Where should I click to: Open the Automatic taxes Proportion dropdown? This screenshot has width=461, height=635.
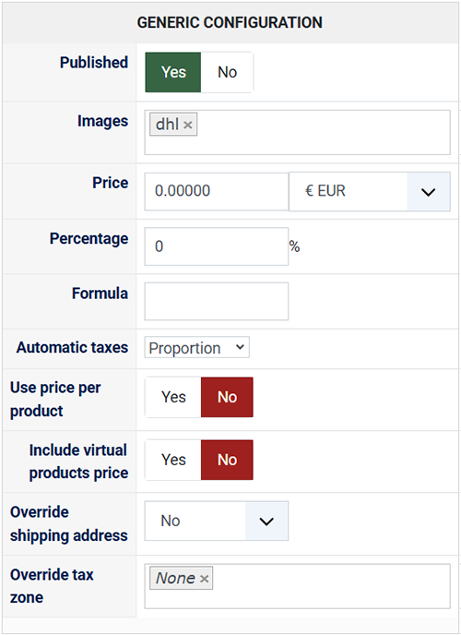point(197,347)
